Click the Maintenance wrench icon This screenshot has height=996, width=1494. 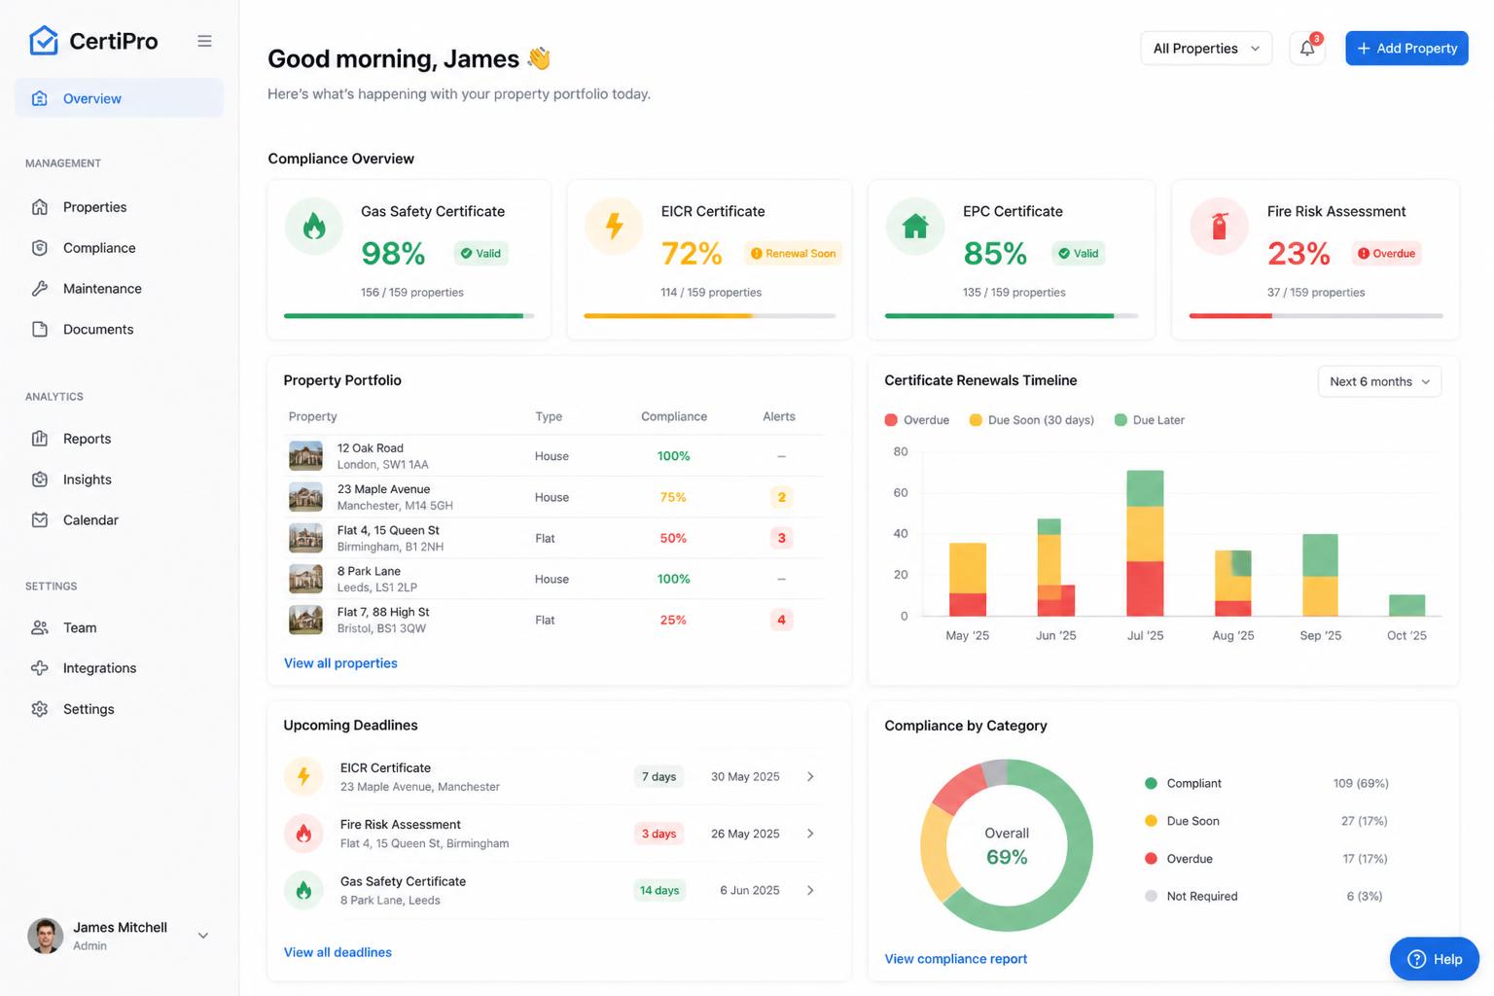pos(40,289)
